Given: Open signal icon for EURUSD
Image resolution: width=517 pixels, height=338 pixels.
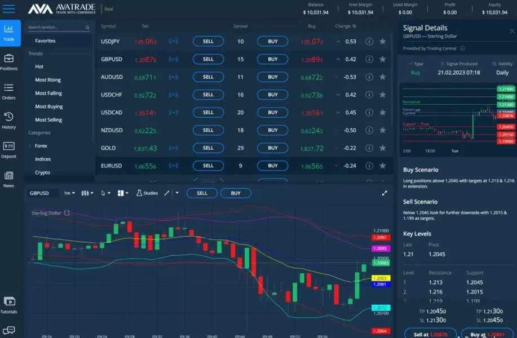Looking at the screenshot, I should coord(174,166).
